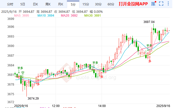Select the 60分 interval tab
Image resolution: width=173 pixels, height=108 pixels.
(111, 4)
